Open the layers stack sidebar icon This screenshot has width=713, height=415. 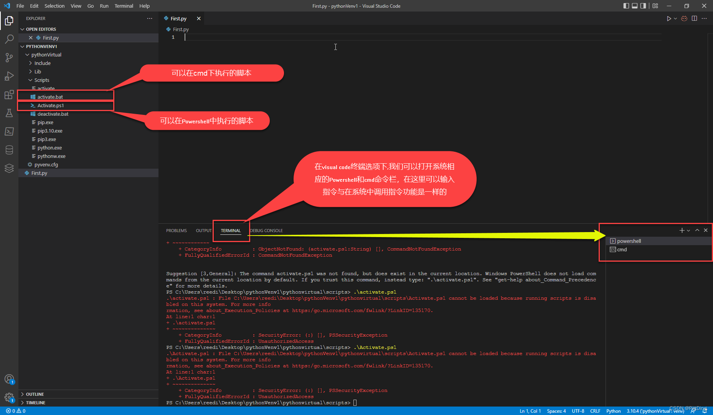[x=9, y=168]
